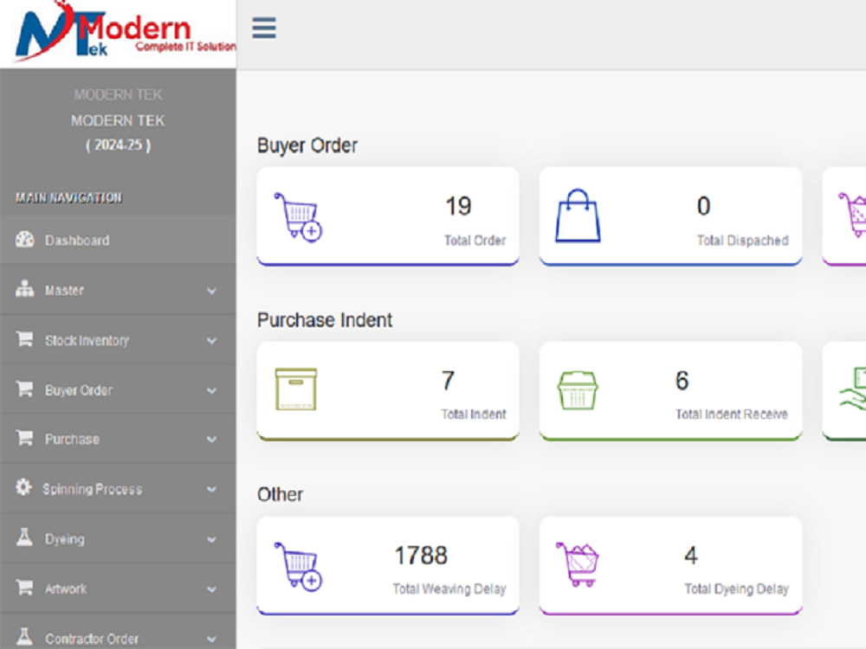The image size is (866, 649).
Task: Open the Spinning Process menu item
Action: 118,488
